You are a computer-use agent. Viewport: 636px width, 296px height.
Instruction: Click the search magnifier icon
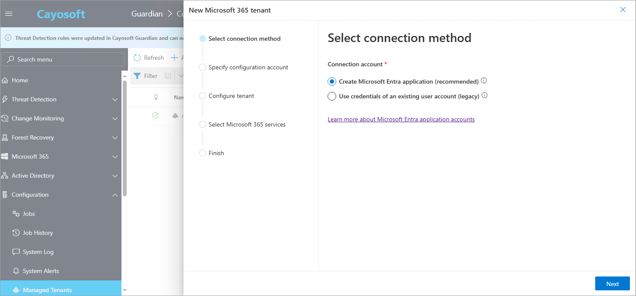pyautogui.click(x=11, y=59)
